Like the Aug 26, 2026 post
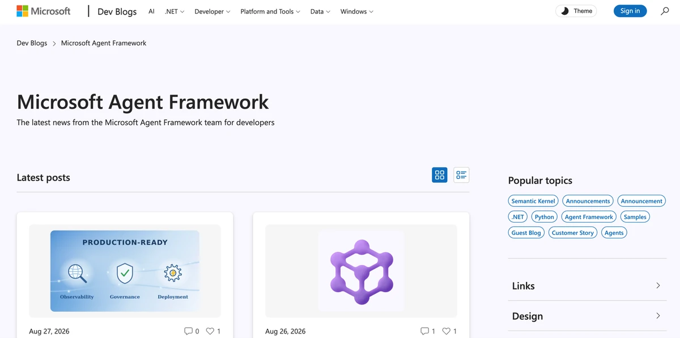 [x=446, y=331]
